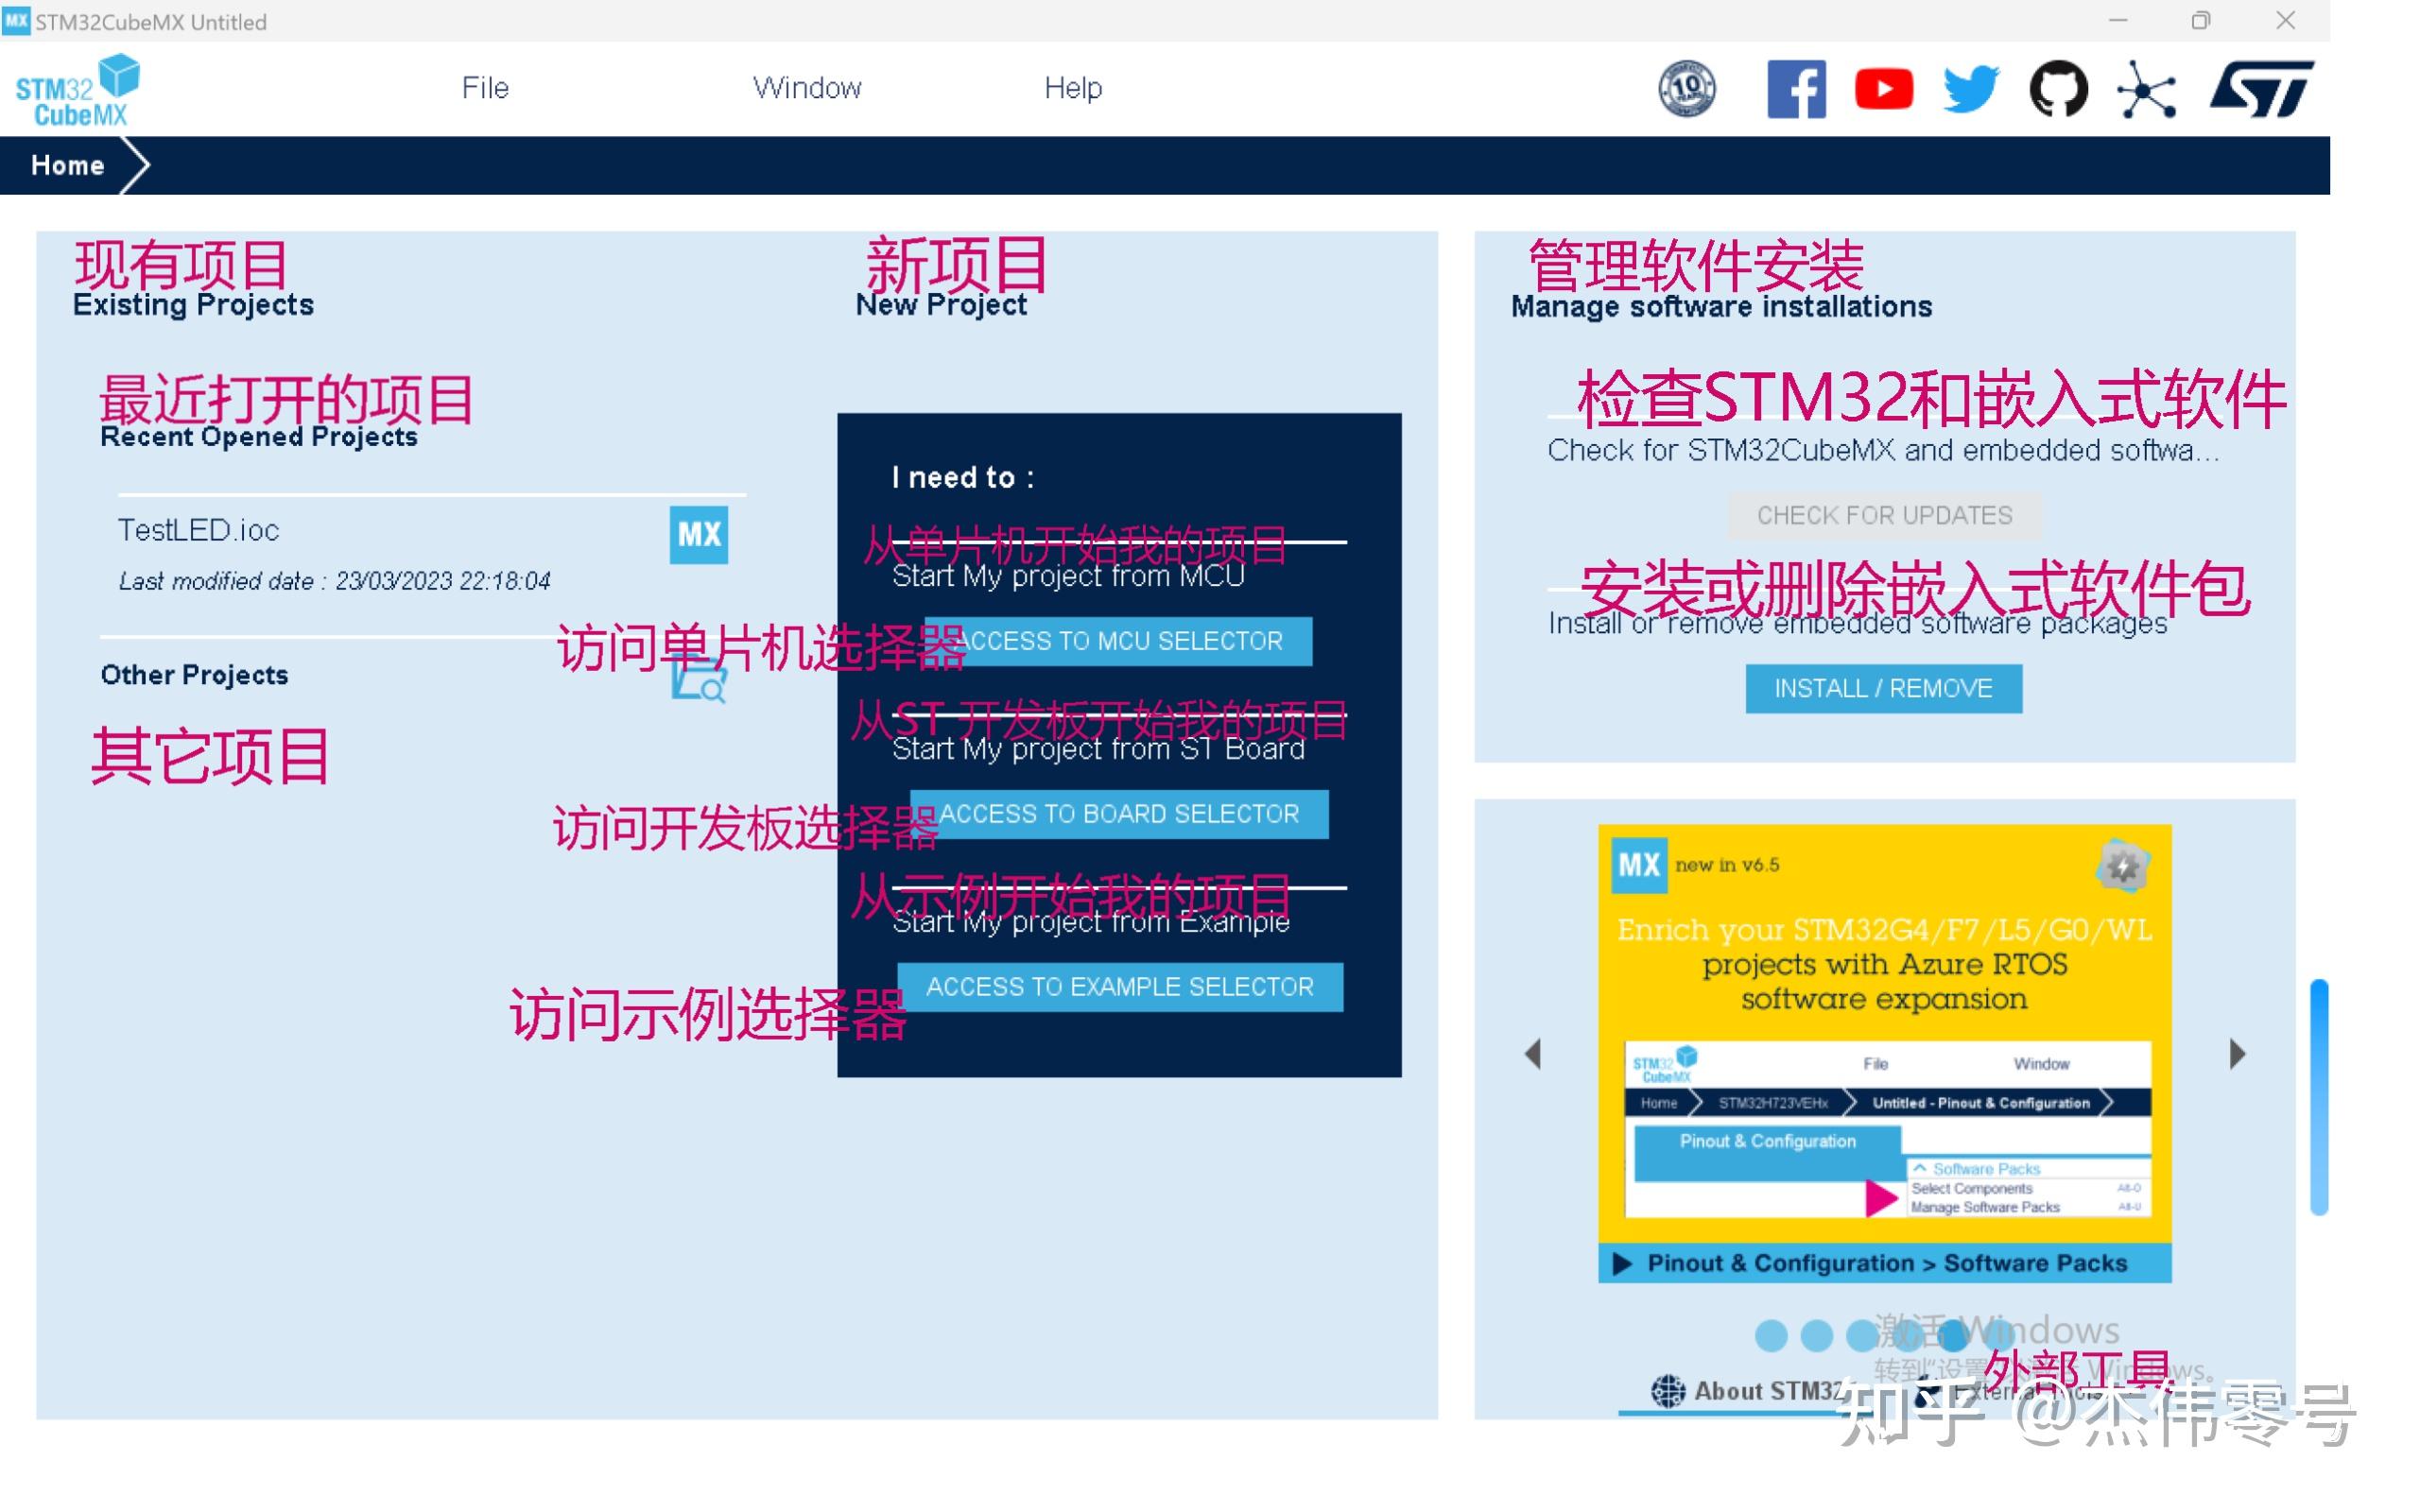The width and height of the screenshot is (2420, 1512).
Task: Click ACCESS TO MCU SELECTOR button
Action: tap(1117, 641)
